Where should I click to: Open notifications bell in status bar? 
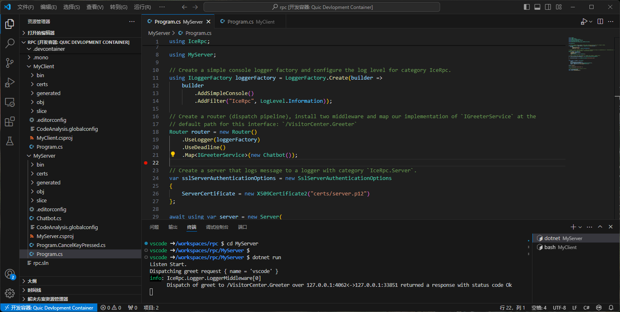click(611, 308)
